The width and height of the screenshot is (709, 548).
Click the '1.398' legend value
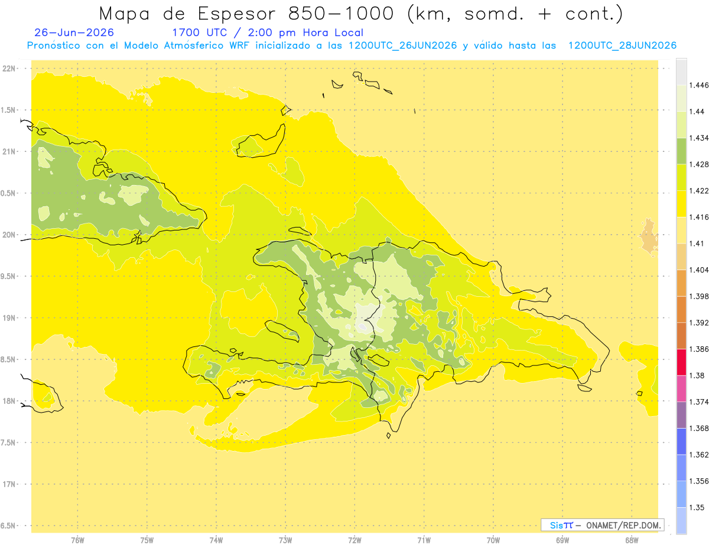pos(699,296)
